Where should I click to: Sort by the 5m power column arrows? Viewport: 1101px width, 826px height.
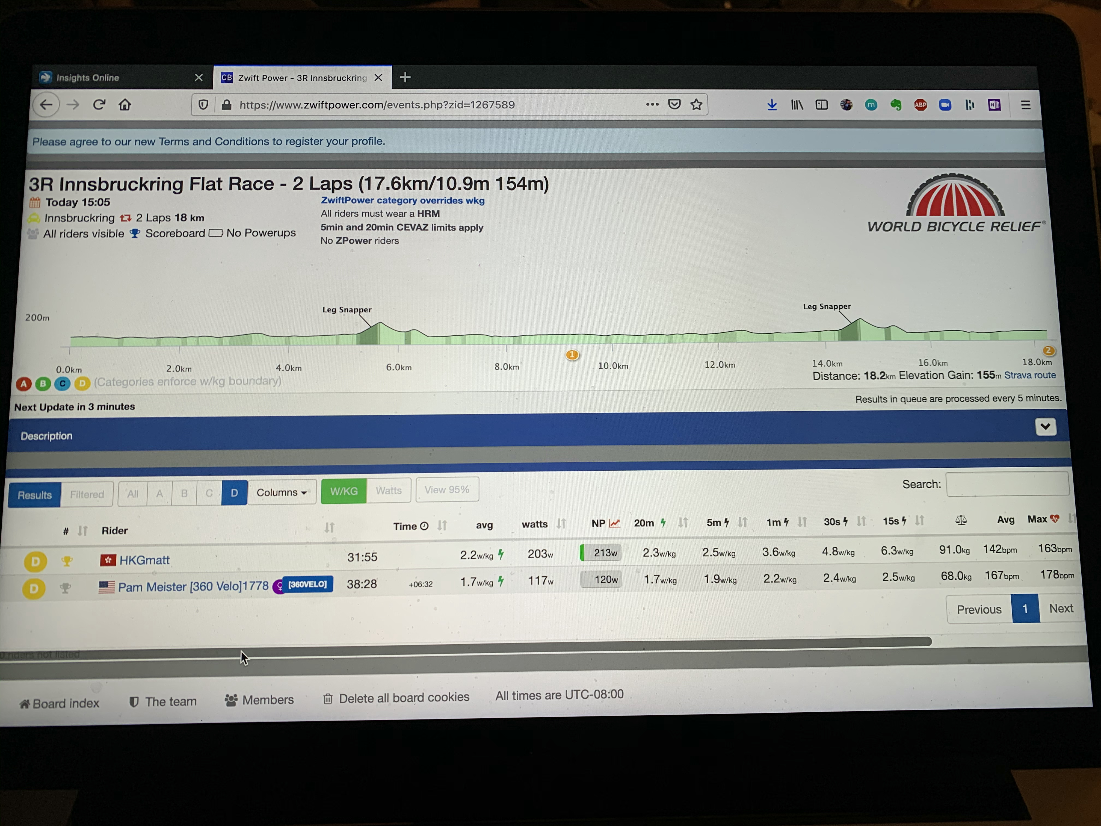tap(743, 522)
